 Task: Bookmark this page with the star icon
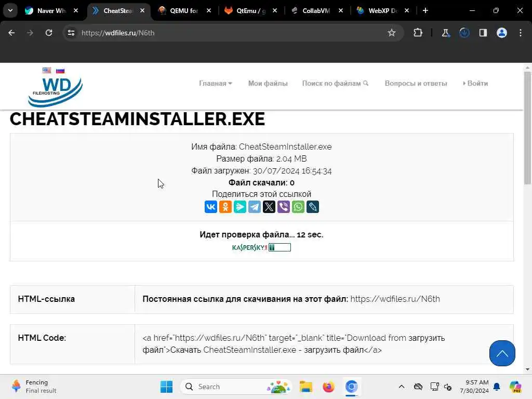tap(392, 33)
